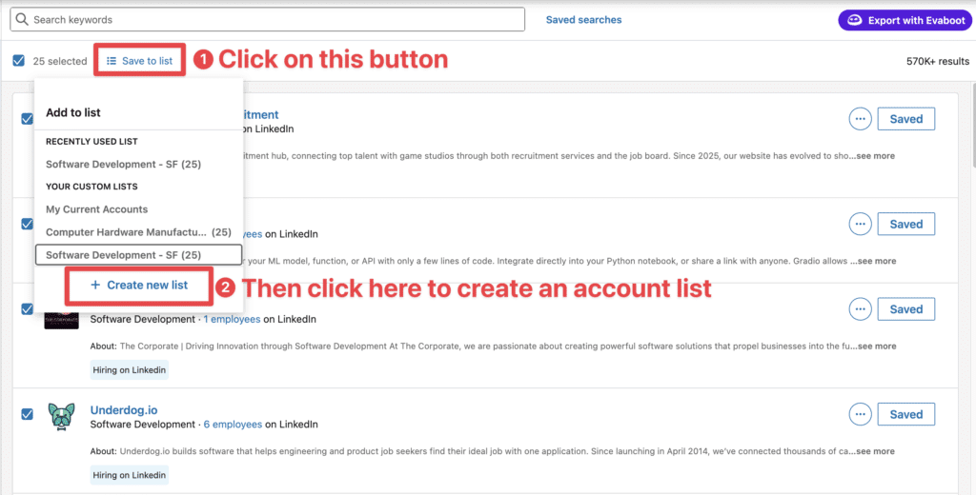
Task: Open three-dot menu of second result
Action: pos(861,224)
